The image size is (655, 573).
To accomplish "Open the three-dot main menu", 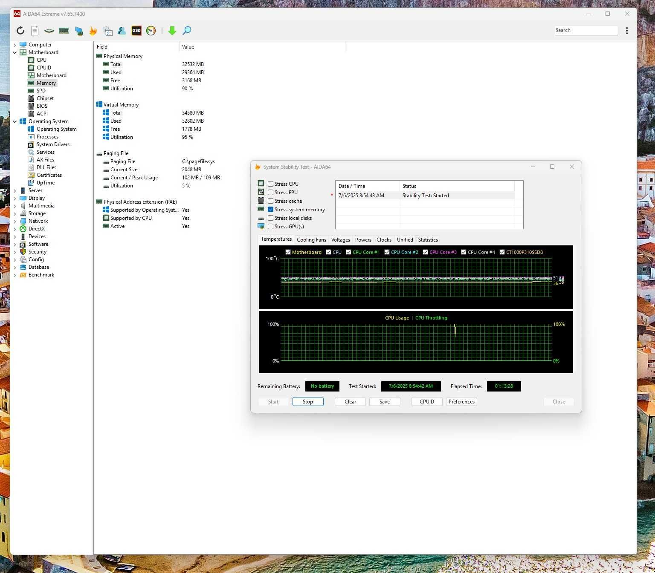I will pyautogui.click(x=627, y=31).
